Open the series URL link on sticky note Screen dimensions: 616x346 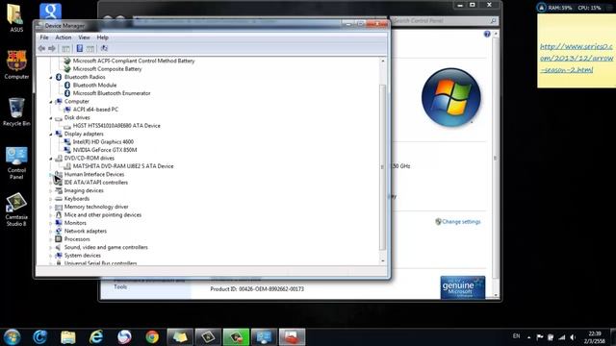[577, 58]
